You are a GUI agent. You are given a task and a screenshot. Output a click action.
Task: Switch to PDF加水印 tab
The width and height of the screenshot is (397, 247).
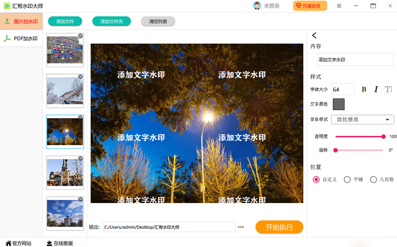(x=22, y=39)
